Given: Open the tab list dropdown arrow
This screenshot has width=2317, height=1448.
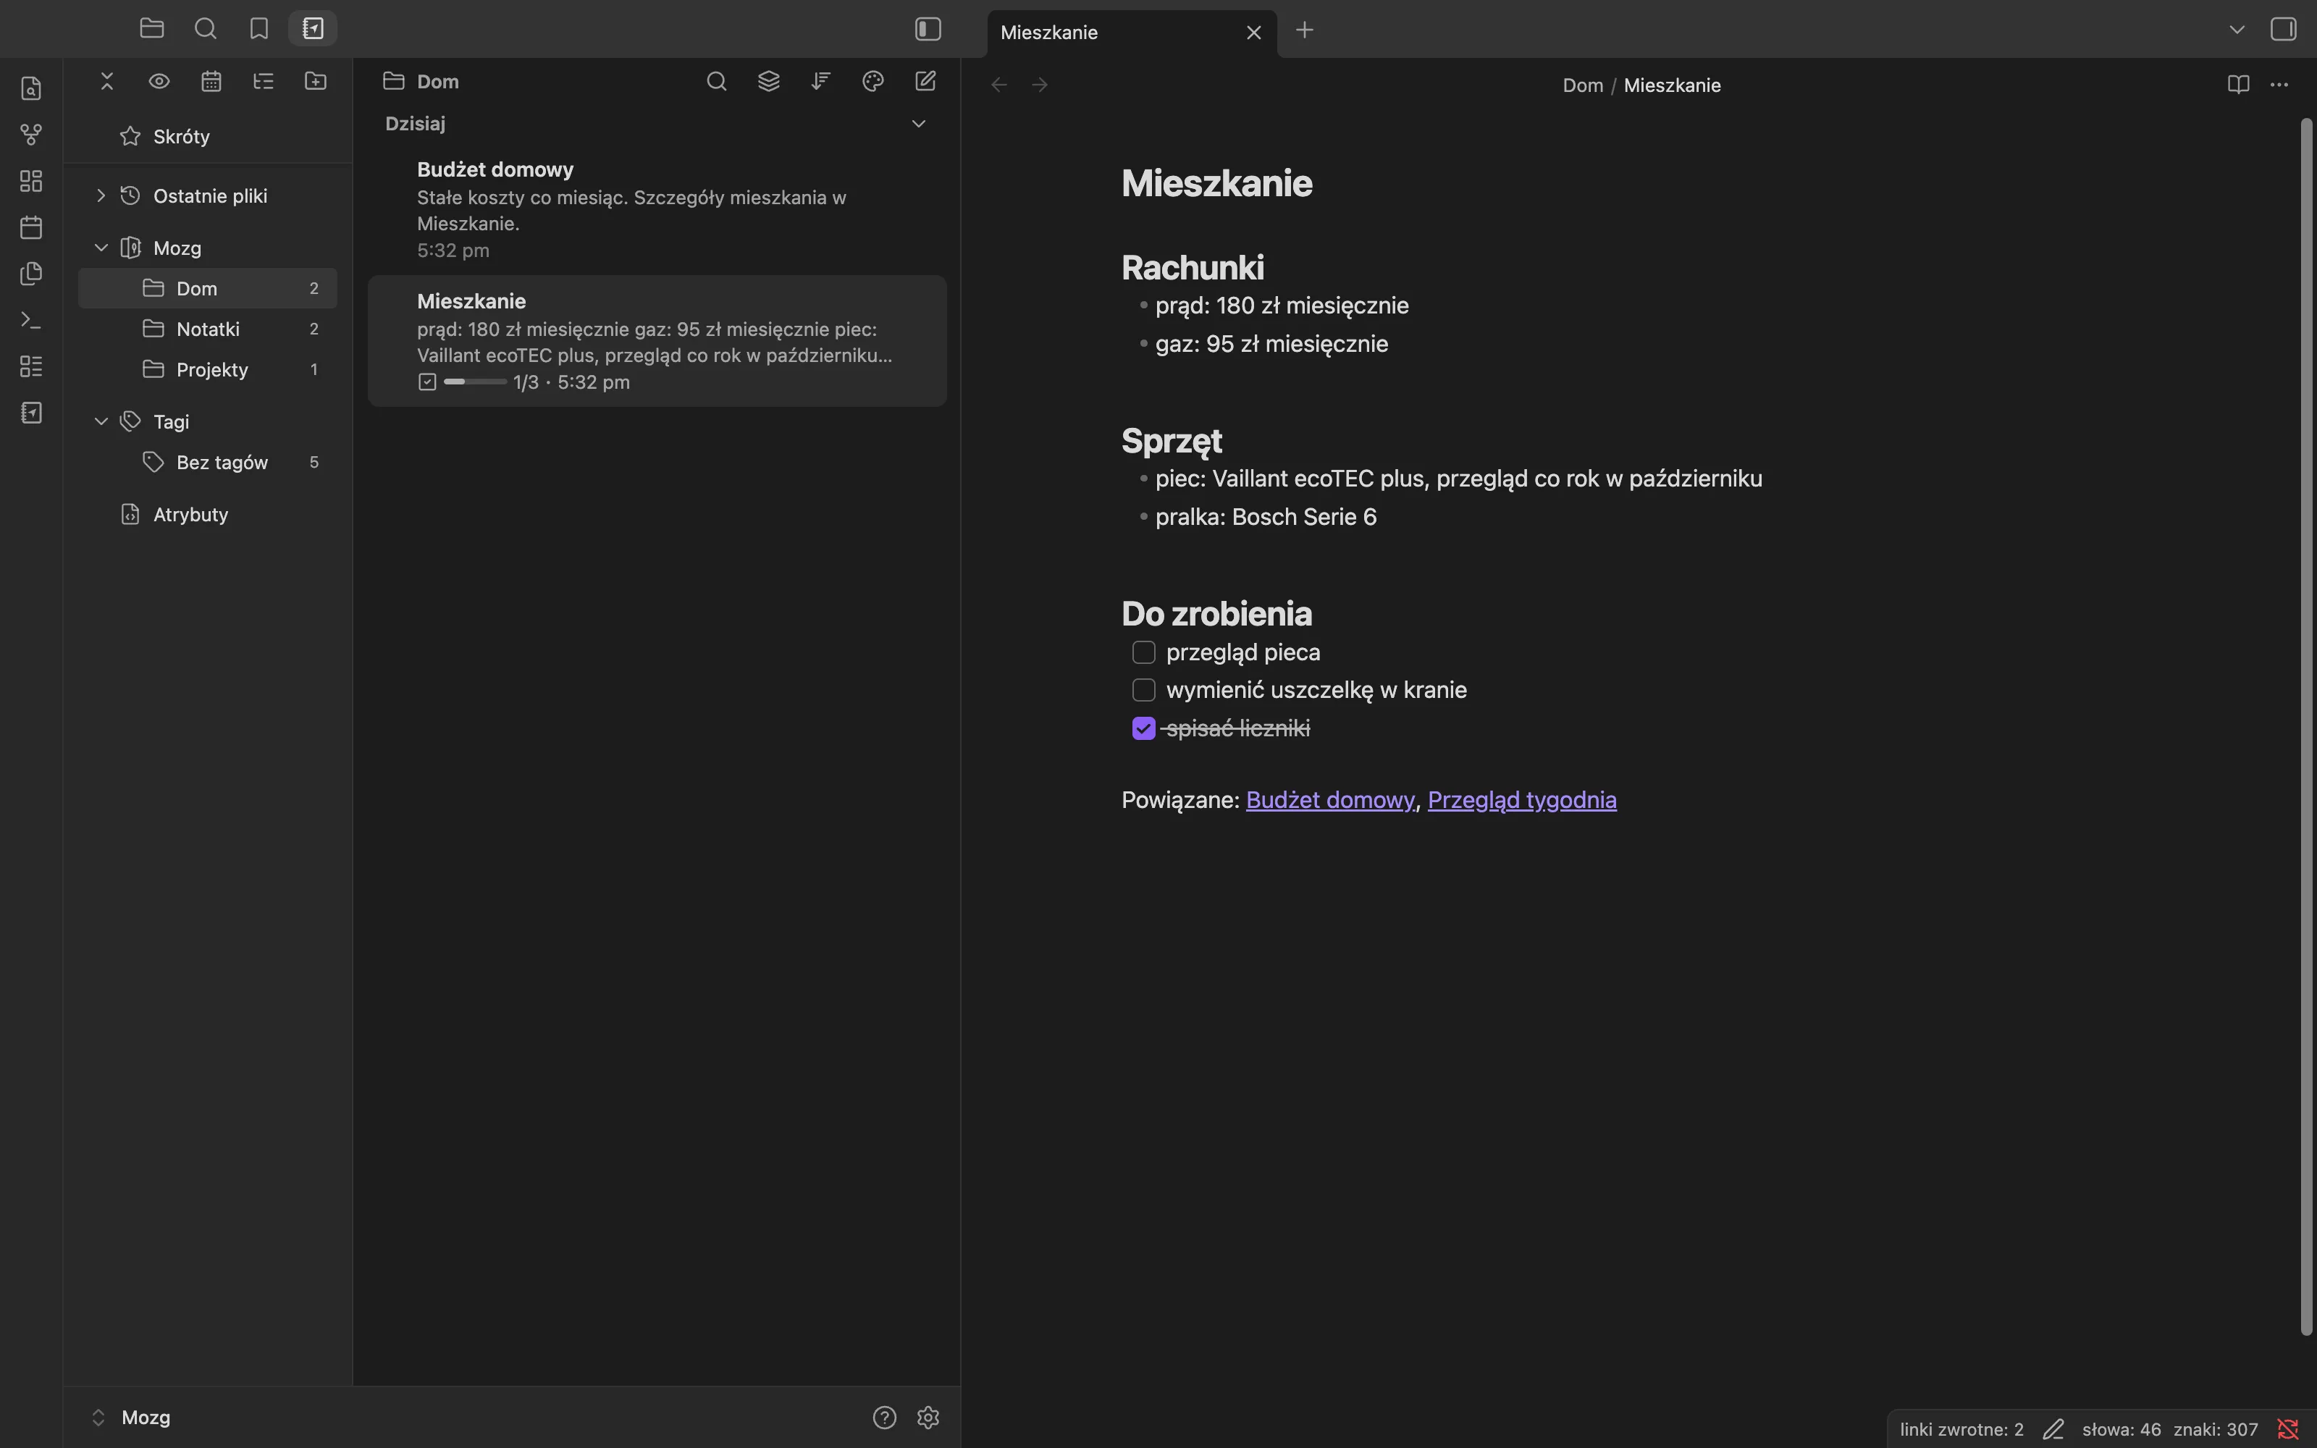Looking at the screenshot, I should pos(2237,30).
